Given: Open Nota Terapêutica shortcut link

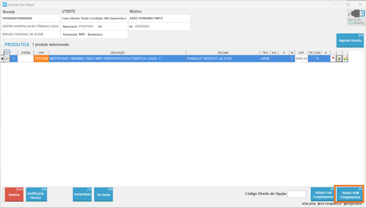Looking at the screenshot, I should coord(329,204).
